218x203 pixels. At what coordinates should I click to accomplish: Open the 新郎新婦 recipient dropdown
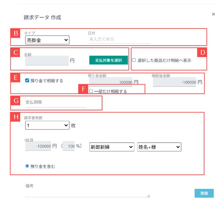(x=112, y=147)
